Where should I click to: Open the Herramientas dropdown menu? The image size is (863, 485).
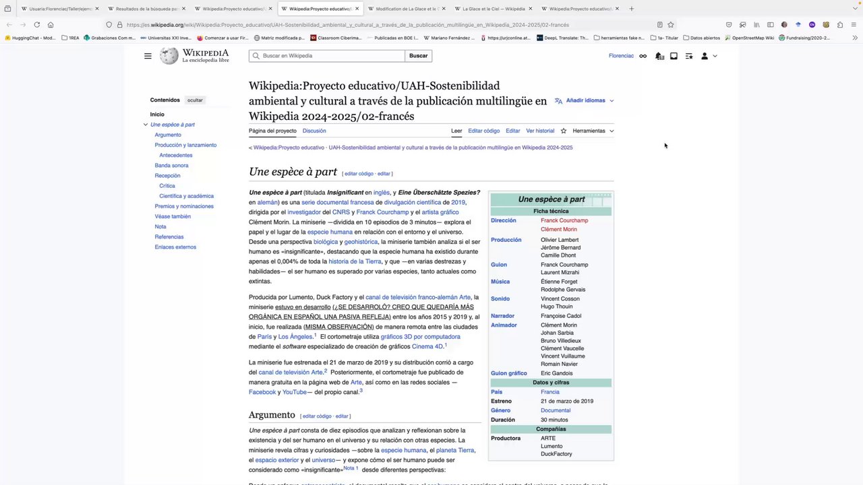[593, 131]
